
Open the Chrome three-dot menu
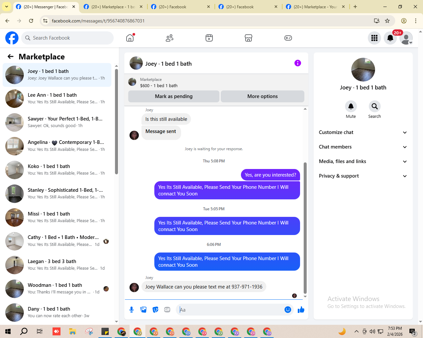point(416,21)
